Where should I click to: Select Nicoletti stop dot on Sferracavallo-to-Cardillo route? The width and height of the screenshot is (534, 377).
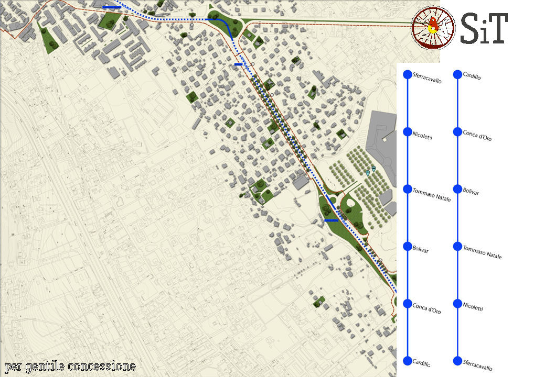(x=407, y=132)
